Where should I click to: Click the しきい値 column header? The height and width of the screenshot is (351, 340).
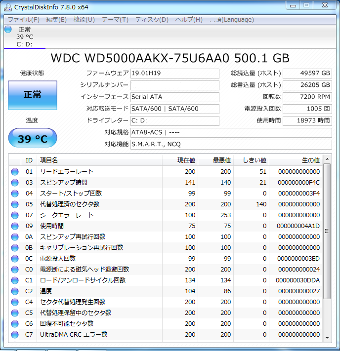point(251,160)
